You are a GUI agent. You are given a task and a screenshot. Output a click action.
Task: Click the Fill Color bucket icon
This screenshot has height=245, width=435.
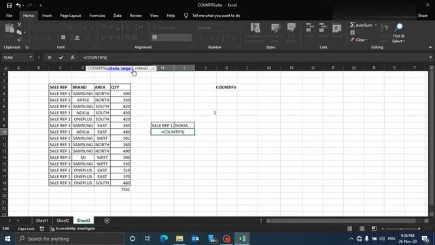click(77, 37)
